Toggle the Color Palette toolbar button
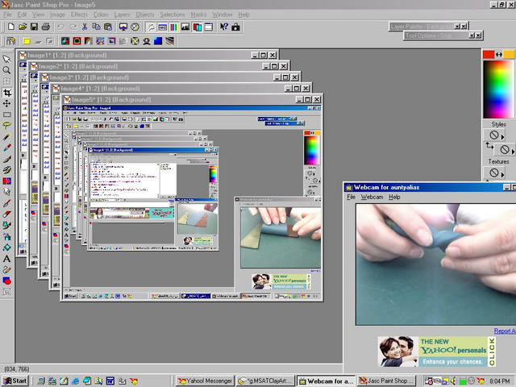The image size is (516, 387). click(174, 27)
